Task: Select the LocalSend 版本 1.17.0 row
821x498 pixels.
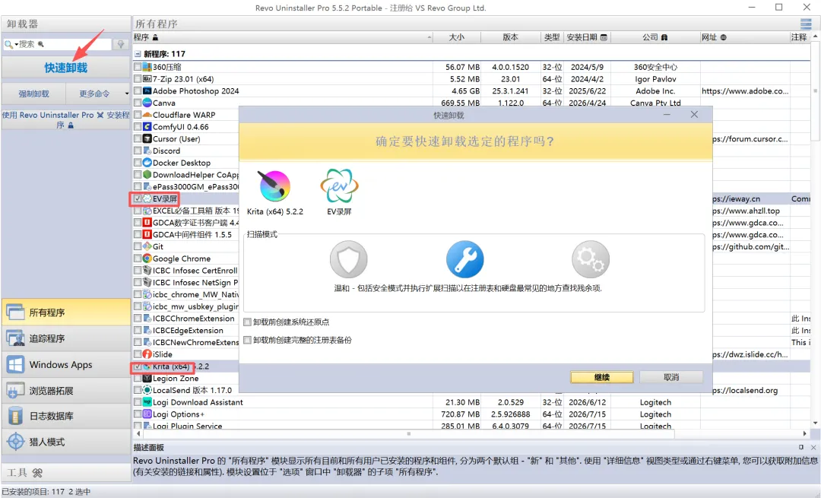Action: 186,390
